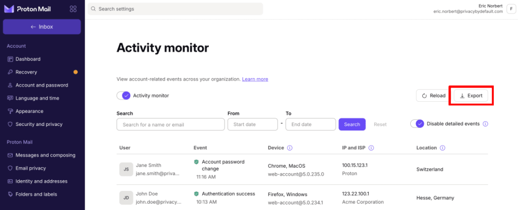Click the Chrome, MacOS device cell
Image resolution: width=518 pixels, height=210 pixels.
[x=287, y=166]
